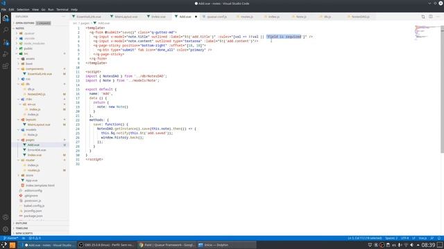Click the master branch in status bar
The image size is (444, 249).
[x=11, y=238]
